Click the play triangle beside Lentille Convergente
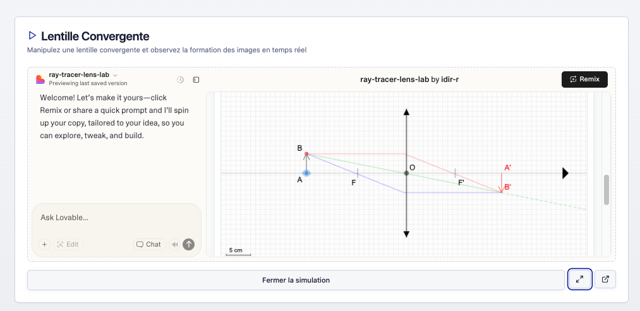Viewport: 640px width, 311px height. point(32,36)
